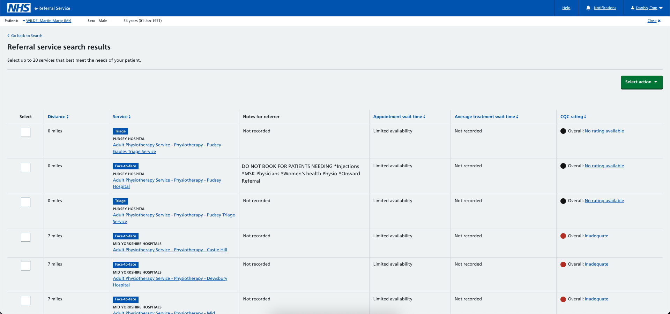The image size is (670, 314).
Task: Click the back chevron beside Go back to Search
Action: click(8, 36)
